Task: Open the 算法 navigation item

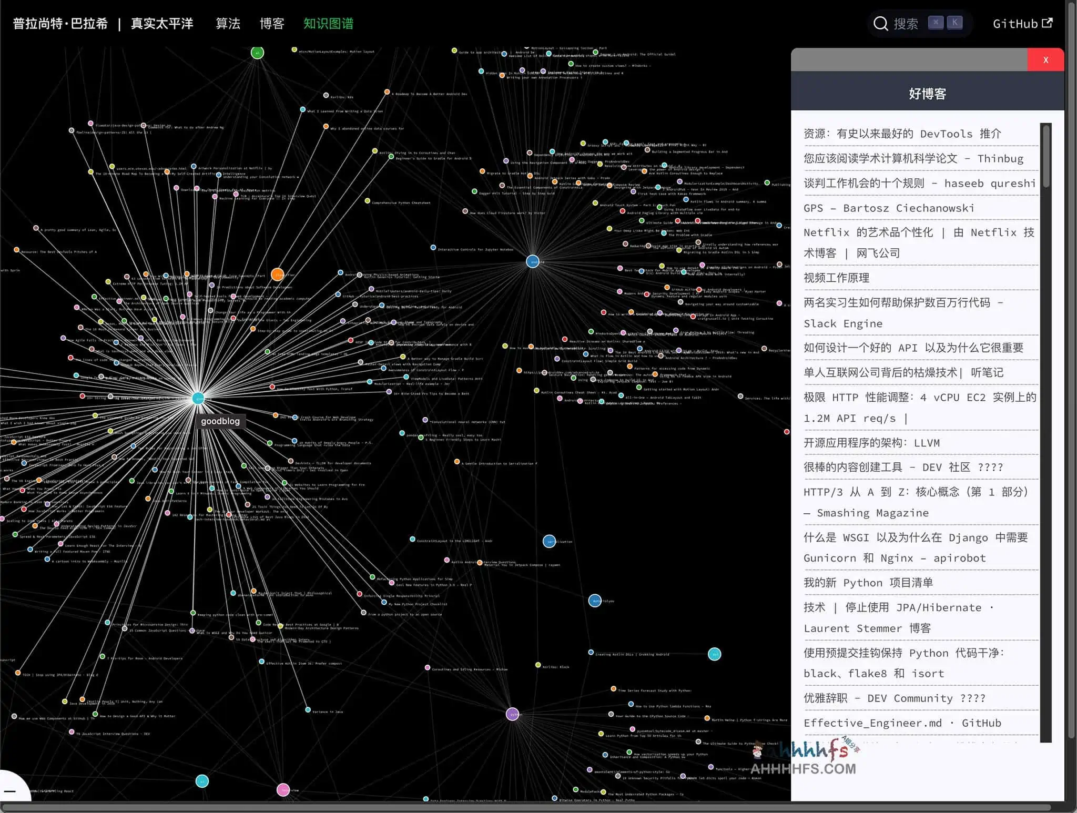Action: [228, 24]
